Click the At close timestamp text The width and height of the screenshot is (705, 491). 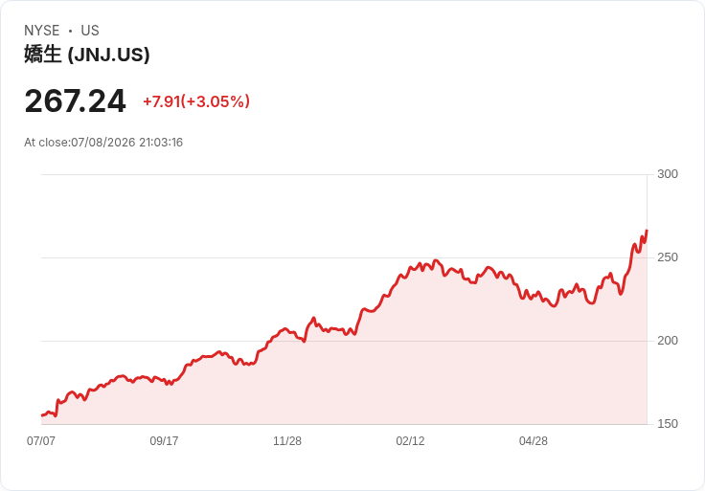point(103,143)
